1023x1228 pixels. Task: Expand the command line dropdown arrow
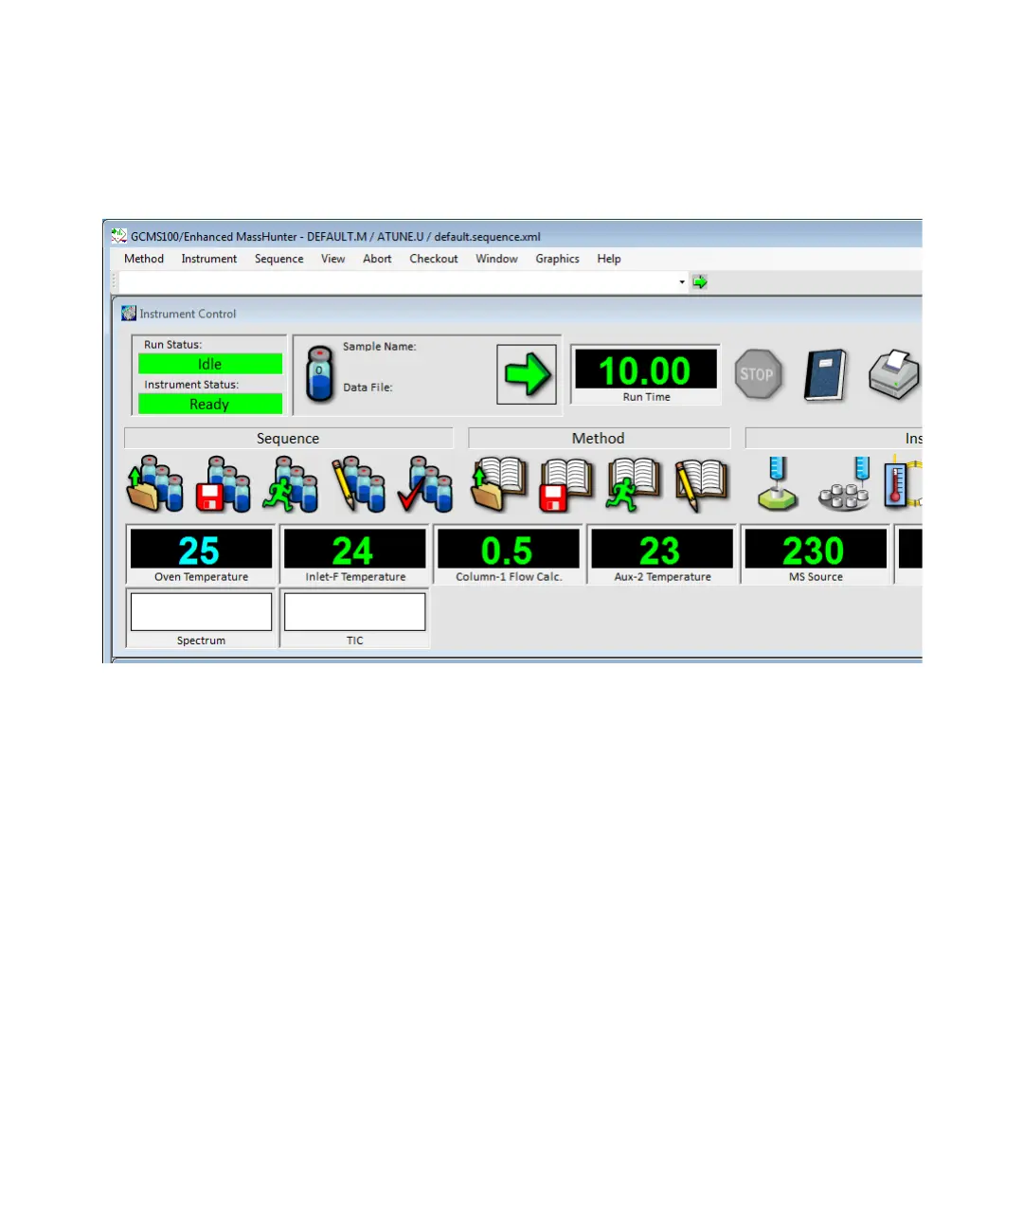(x=682, y=282)
